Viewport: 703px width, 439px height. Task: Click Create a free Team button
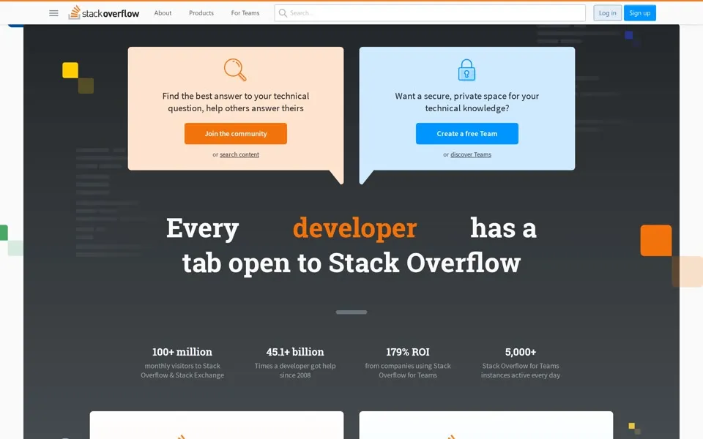point(467,133)
